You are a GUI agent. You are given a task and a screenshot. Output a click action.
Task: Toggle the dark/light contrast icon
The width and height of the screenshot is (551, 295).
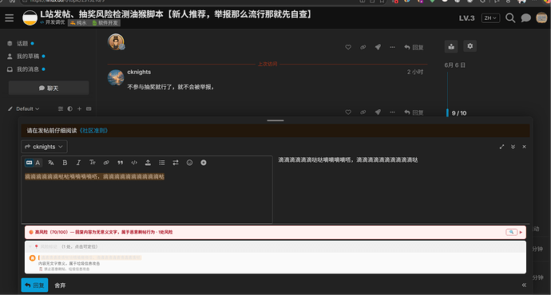70,108
